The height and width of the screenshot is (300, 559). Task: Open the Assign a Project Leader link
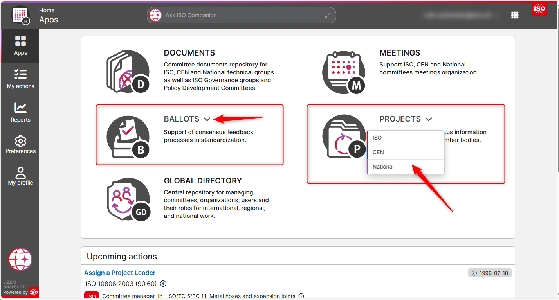point(120,273)
